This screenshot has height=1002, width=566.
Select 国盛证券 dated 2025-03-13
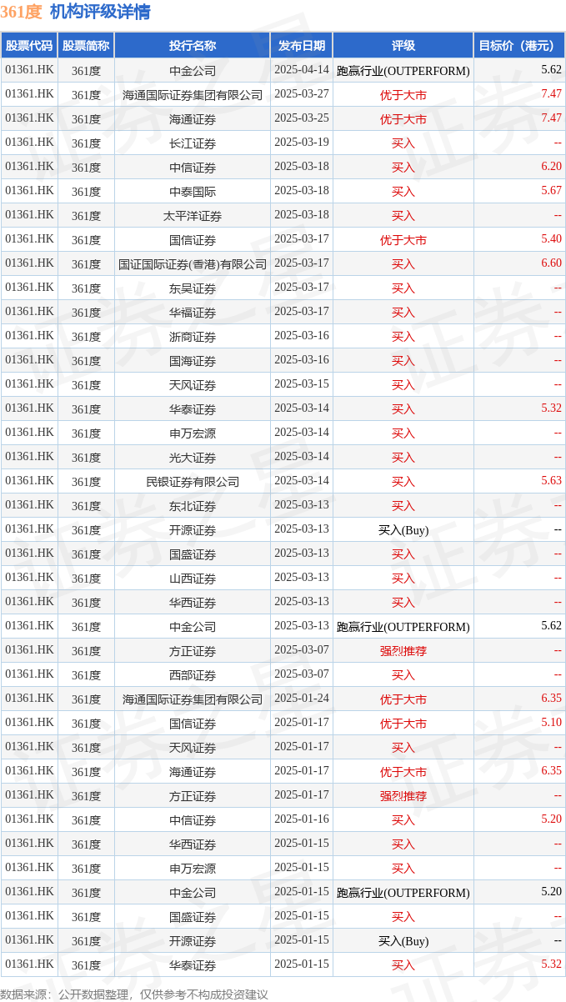pyautogui.click(x=193, y=554)
